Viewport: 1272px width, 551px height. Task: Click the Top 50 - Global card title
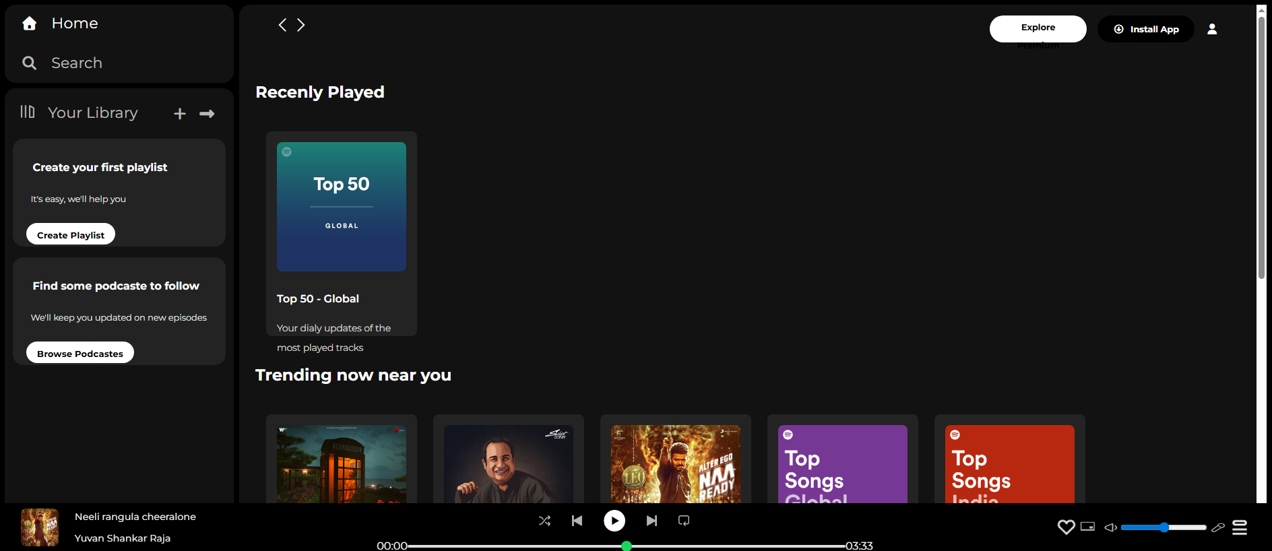318,298
